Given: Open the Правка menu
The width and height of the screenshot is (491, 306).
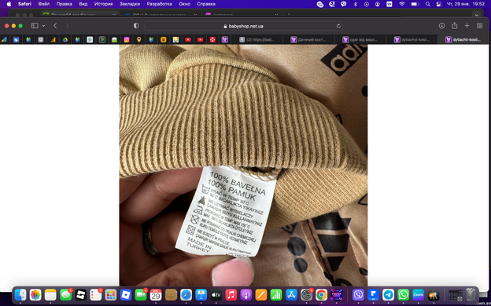Looking at the screenshot, I should (x=65, y=4).
